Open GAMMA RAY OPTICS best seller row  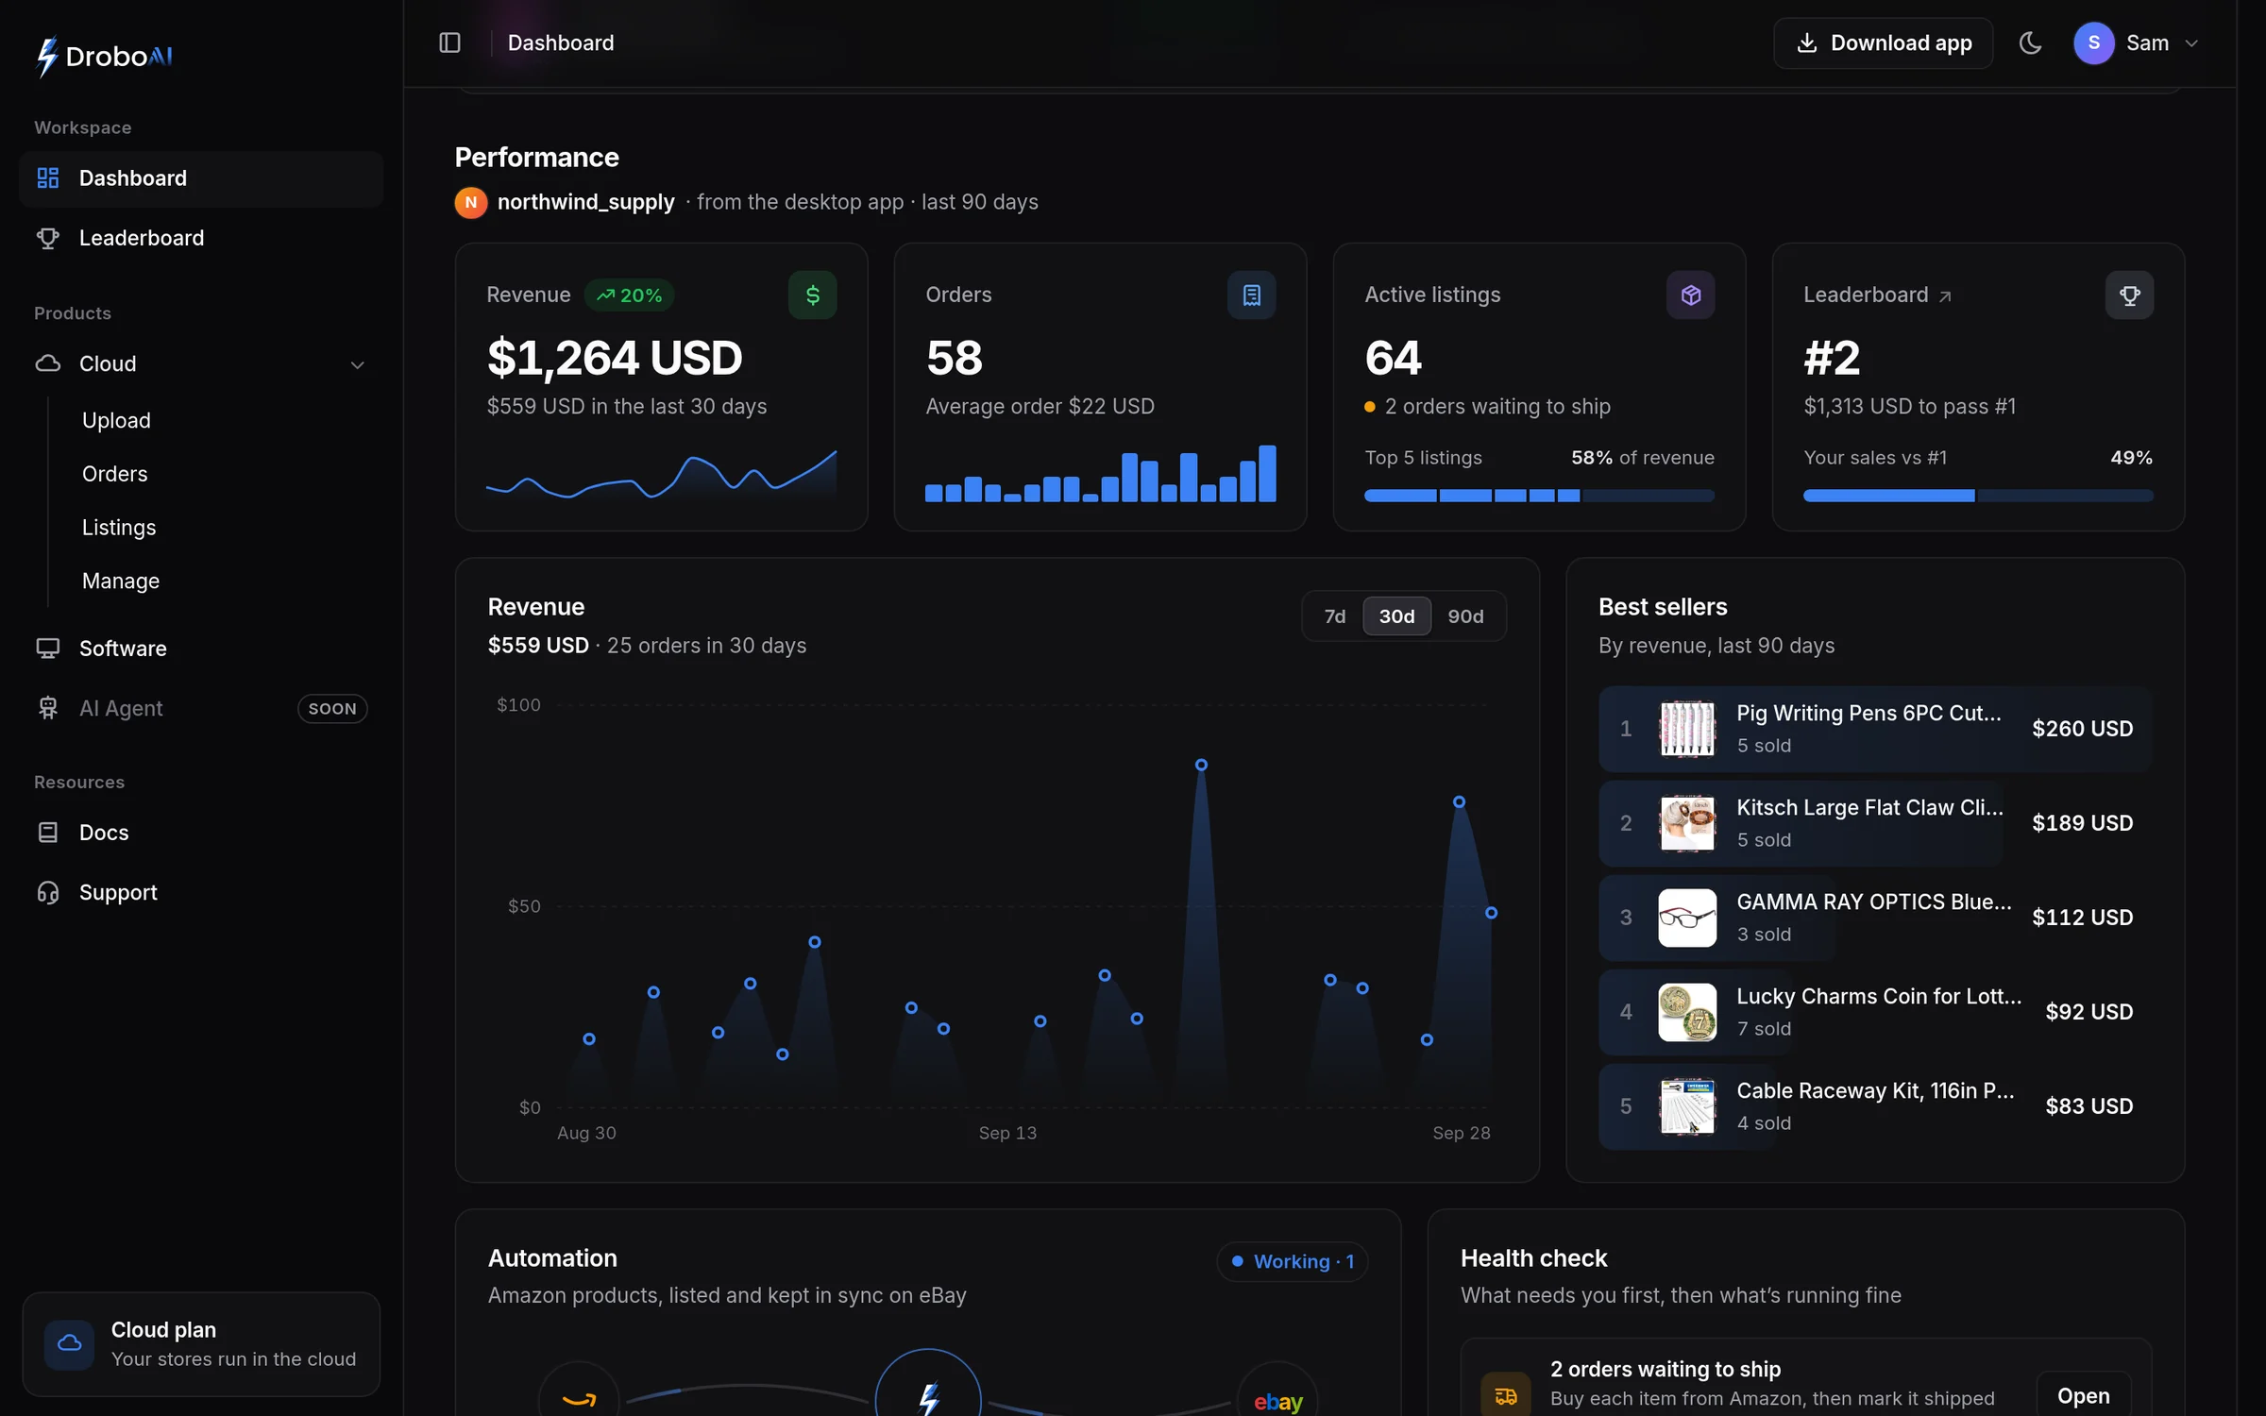point(1874,918)
